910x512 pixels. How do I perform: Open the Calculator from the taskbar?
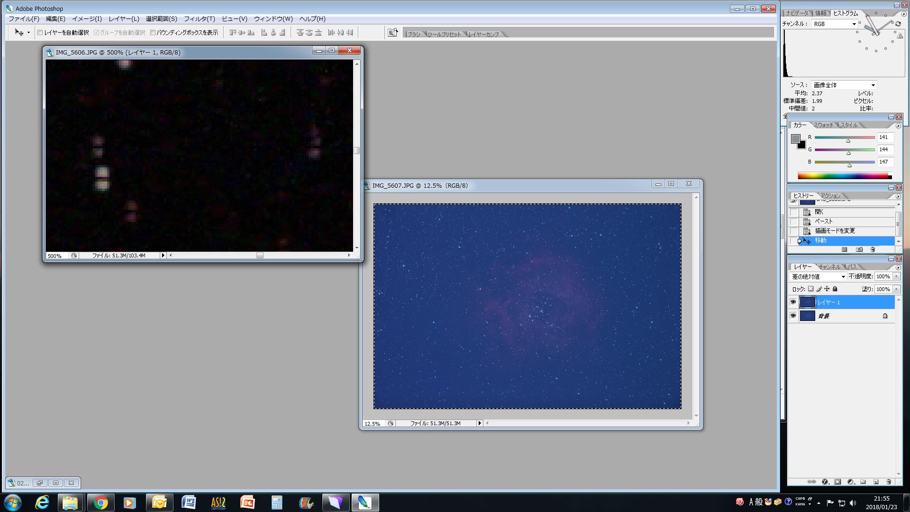277,503
